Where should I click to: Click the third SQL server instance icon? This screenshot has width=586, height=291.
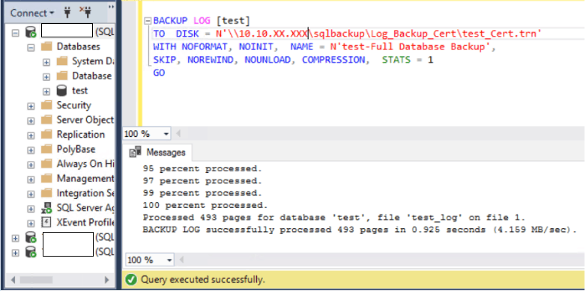tap(31, 252)
